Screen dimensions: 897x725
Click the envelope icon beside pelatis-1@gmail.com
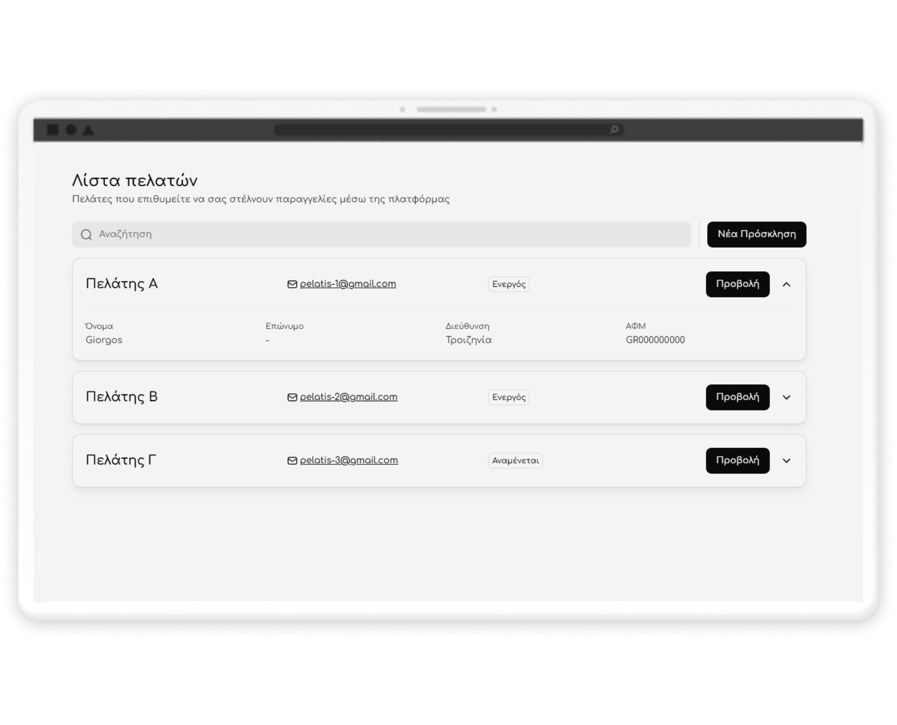point(292,284)
